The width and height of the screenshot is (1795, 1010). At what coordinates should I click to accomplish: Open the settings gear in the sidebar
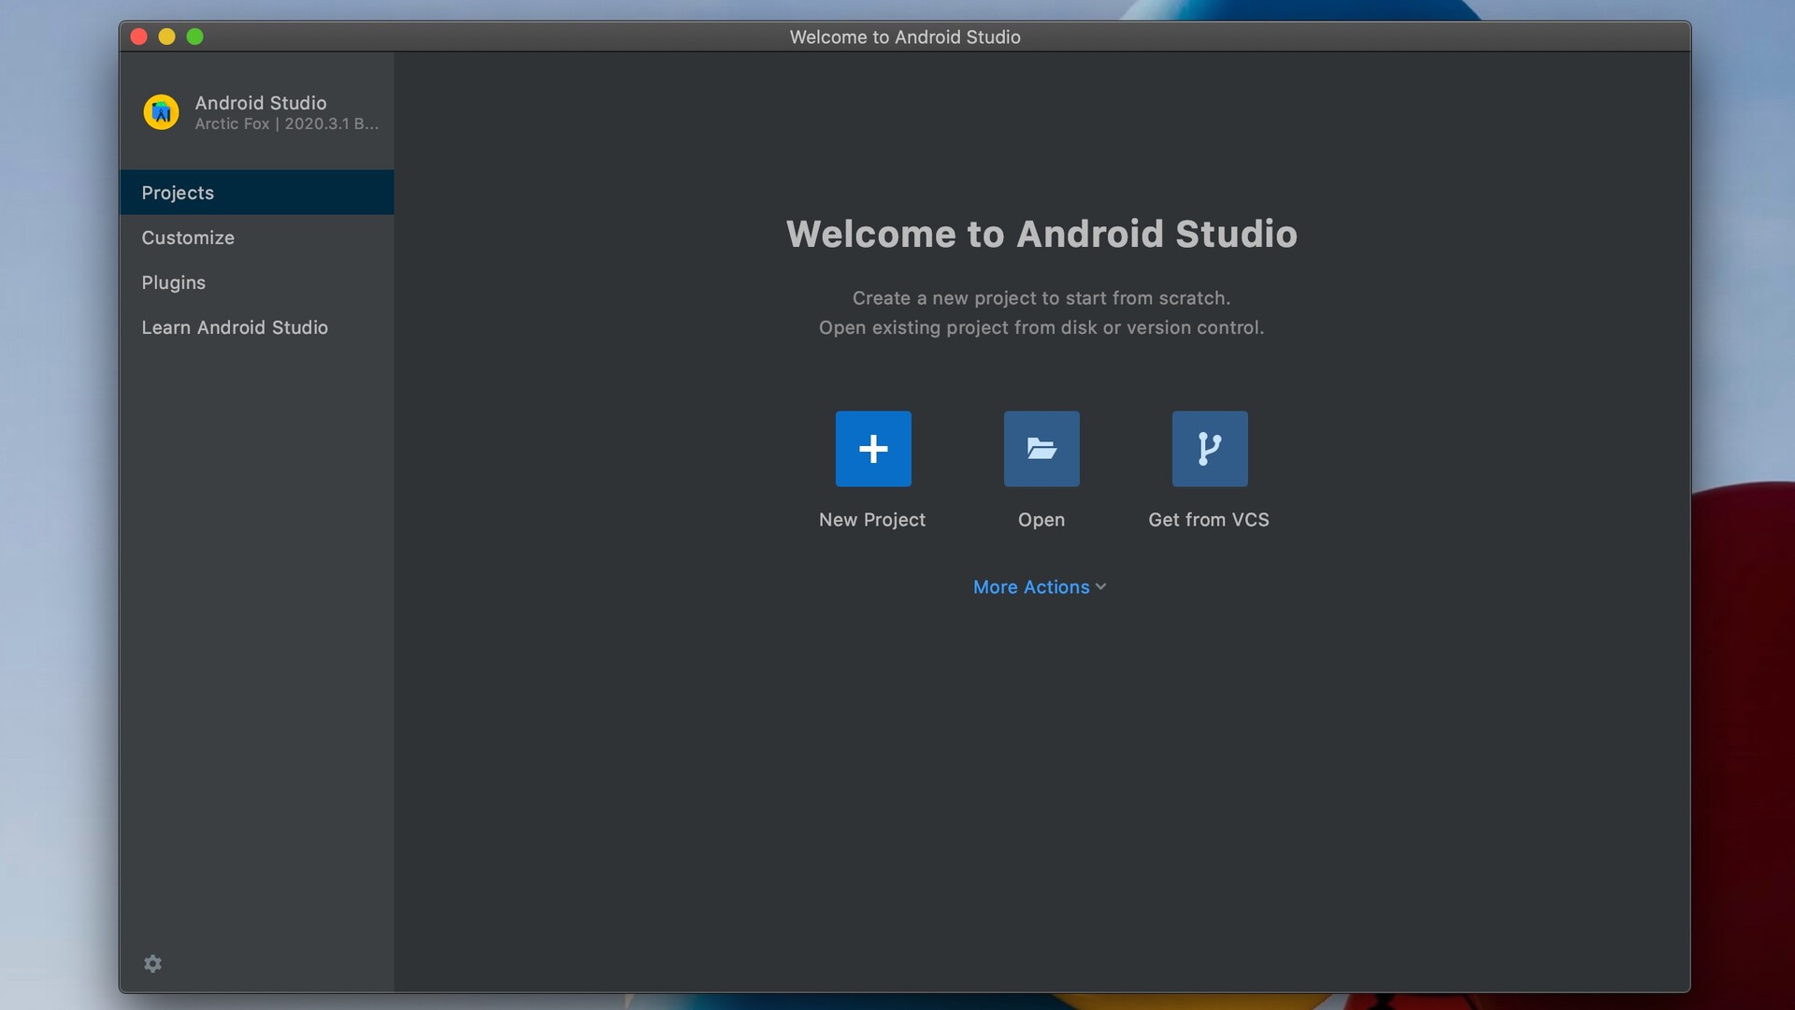(153, 963)
